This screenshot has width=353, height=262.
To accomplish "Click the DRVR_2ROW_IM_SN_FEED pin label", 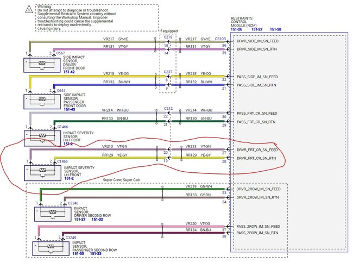I will 259,189.
